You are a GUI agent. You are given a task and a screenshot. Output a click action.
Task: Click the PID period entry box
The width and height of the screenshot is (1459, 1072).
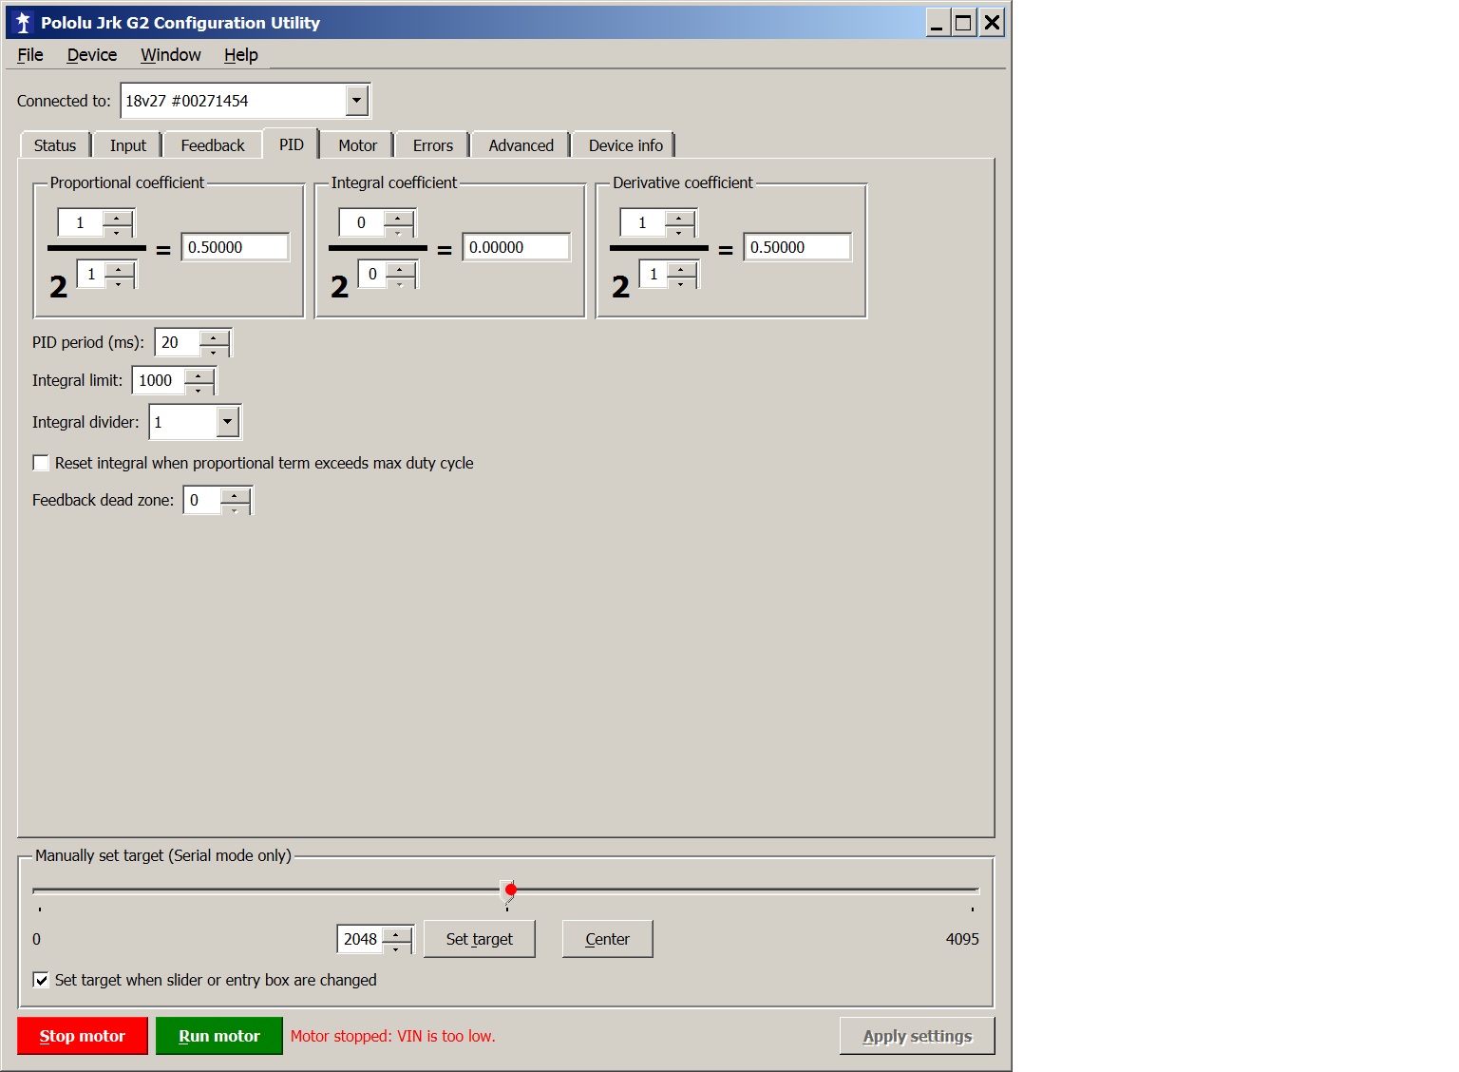(x=177, y=342)
